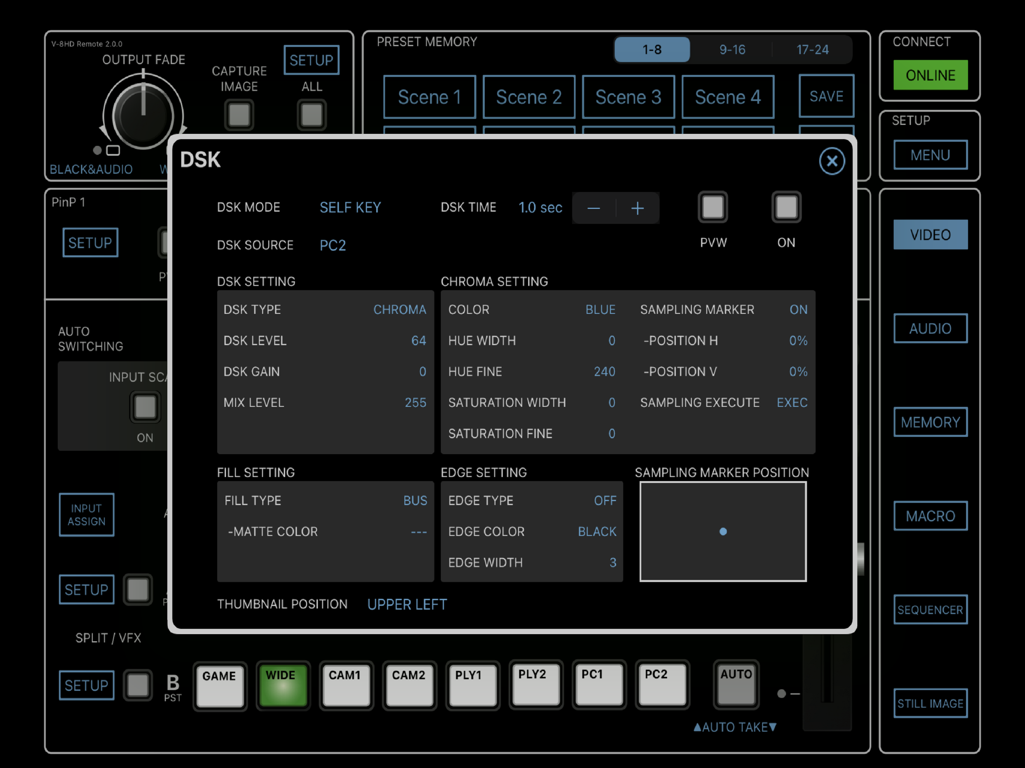Open the VIDEO section
The height and width of the screenshot is (768, 1025).
[x=930, y=234]
